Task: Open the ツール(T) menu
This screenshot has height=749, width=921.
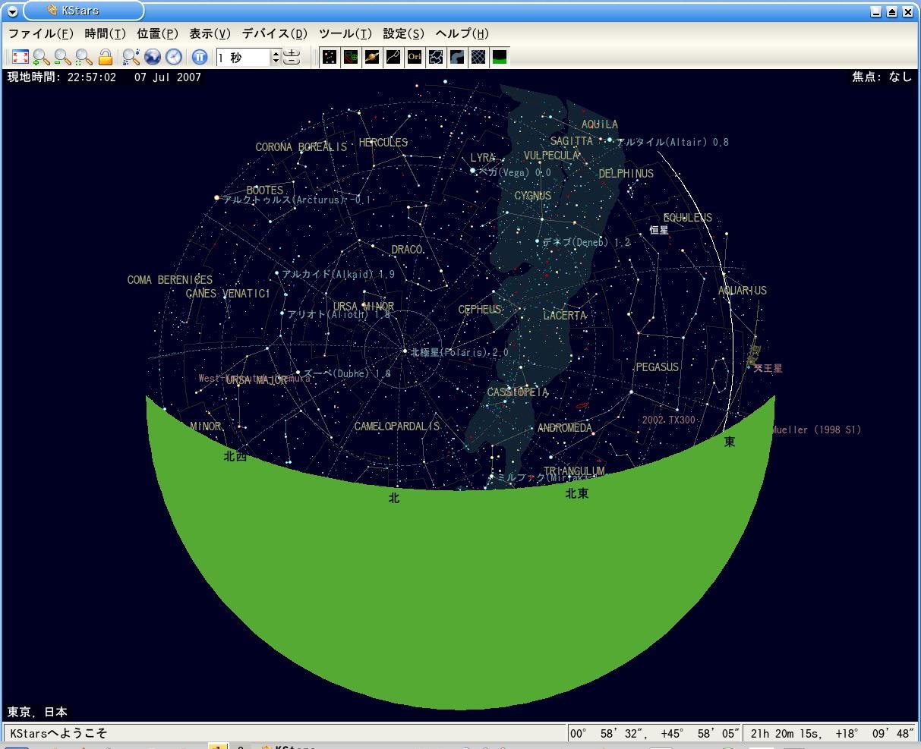Action: pos(345,34)
